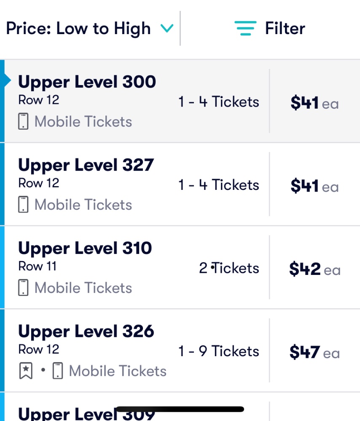Viewport: 360px width, 421px height.
Task: Select the $41 ea price for Upper Level 300
Action: (x=314, y=103)
